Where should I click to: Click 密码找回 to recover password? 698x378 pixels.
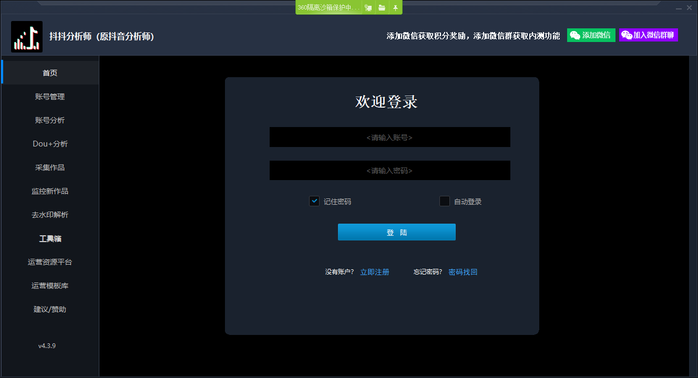pos(463,271)
